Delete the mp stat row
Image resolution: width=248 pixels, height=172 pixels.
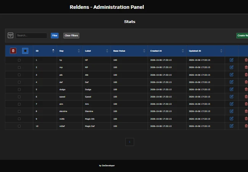click(x=246, y=67)
